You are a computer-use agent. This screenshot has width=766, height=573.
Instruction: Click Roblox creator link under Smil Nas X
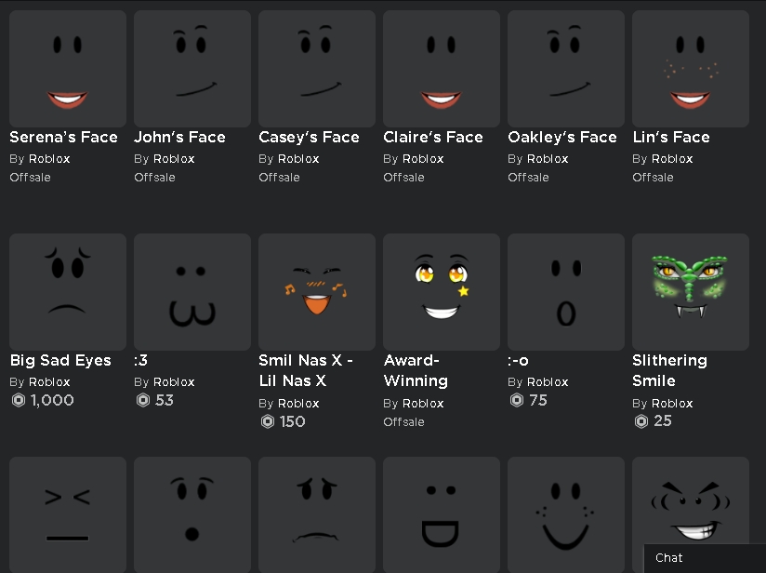point(298,404)
